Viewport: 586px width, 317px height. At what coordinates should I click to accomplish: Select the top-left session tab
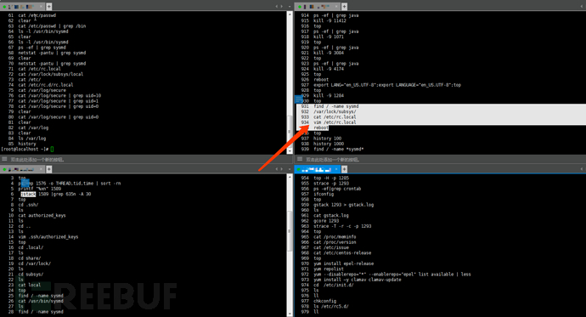pos(22,6)
